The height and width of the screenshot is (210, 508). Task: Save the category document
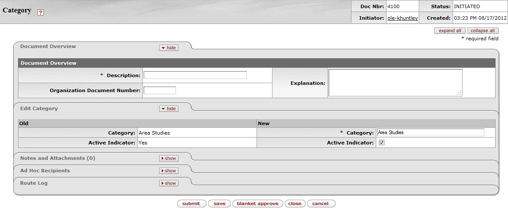[219, 204]
